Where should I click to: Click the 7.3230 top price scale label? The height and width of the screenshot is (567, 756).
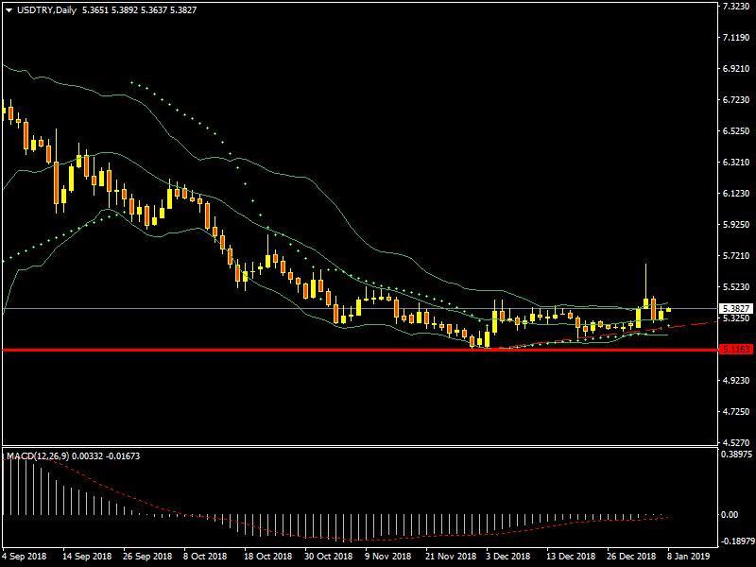[735, 7]
